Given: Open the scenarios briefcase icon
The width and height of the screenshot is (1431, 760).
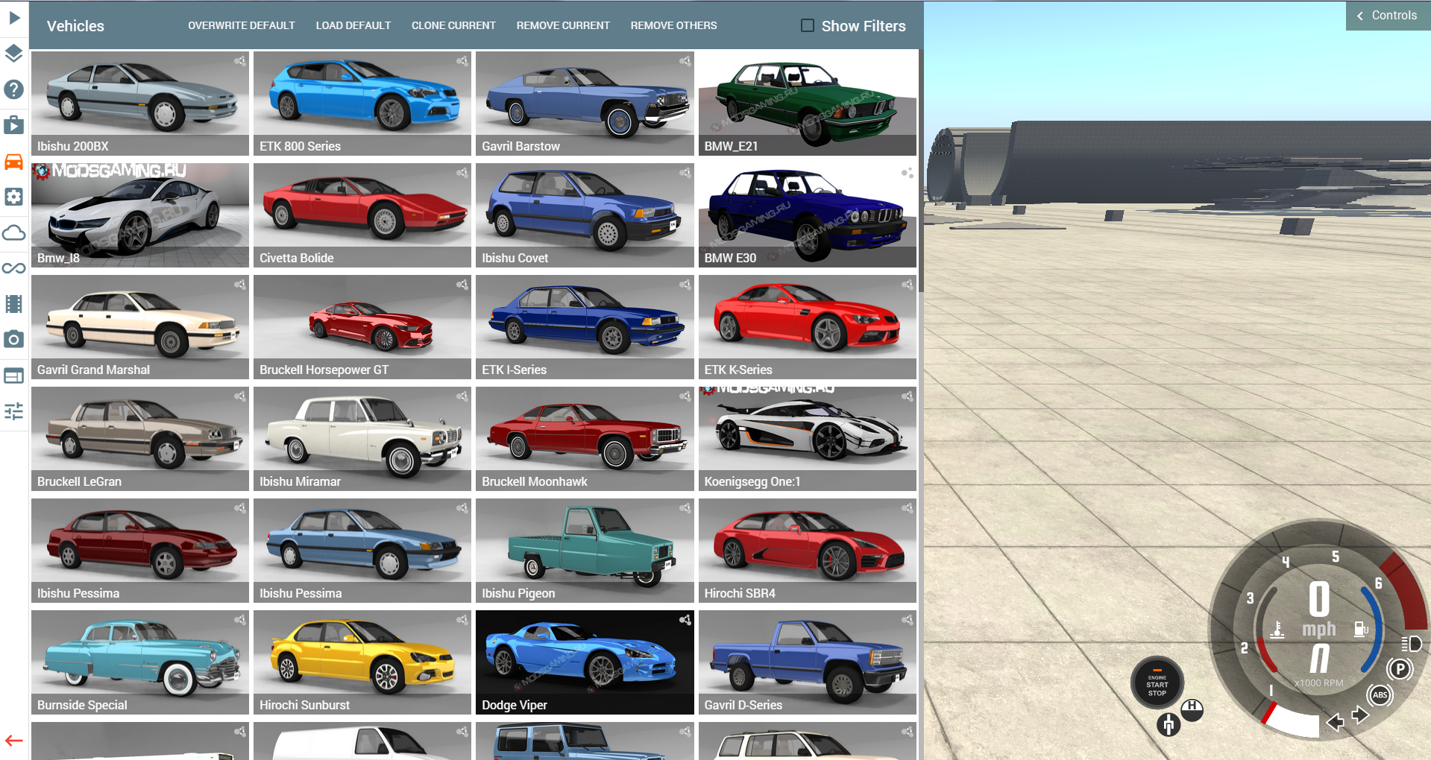Looking at the screenshot, I should coord(14,124).
